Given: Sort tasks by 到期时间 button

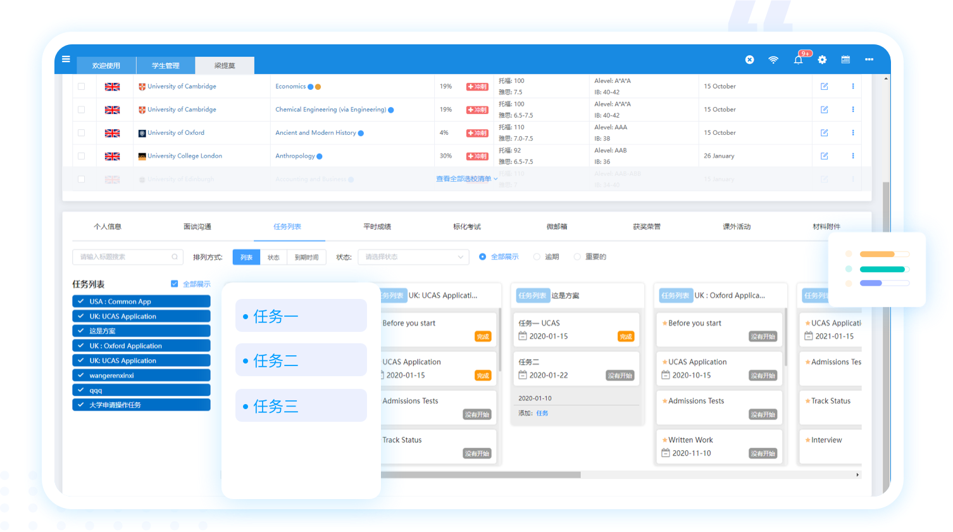Looking at the screenshot, I should [306, 258].
